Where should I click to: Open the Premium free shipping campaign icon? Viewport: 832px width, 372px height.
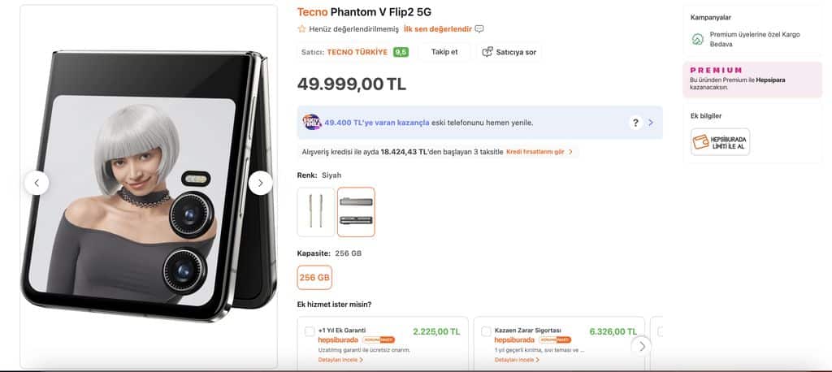point(698,39)
